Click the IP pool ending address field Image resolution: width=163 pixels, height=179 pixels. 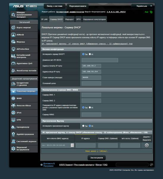(91, 72)
